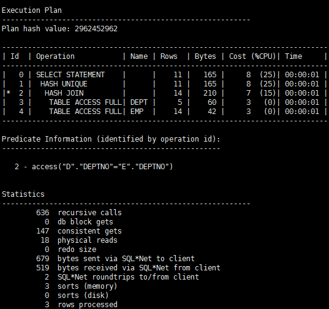329x309 pixels.
Task: Click bytes value 165 in the HASH UNIQUE row
Action: tap(210, 84)
